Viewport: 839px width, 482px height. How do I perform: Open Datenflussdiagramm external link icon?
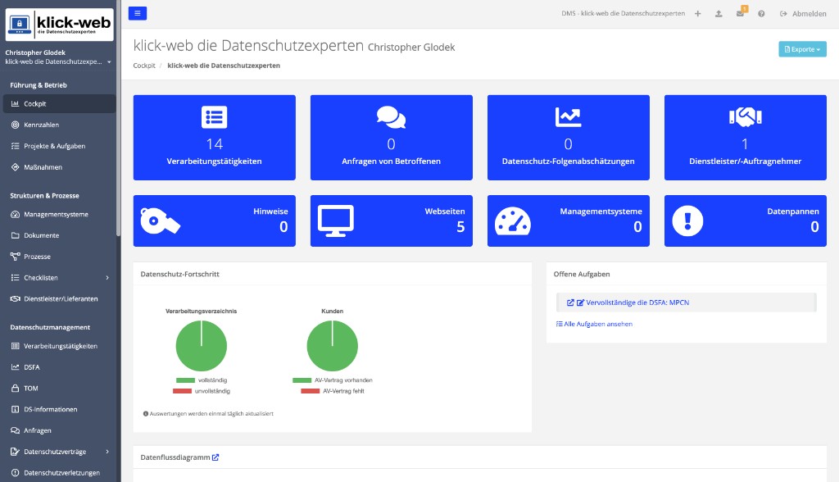point(215,457)
